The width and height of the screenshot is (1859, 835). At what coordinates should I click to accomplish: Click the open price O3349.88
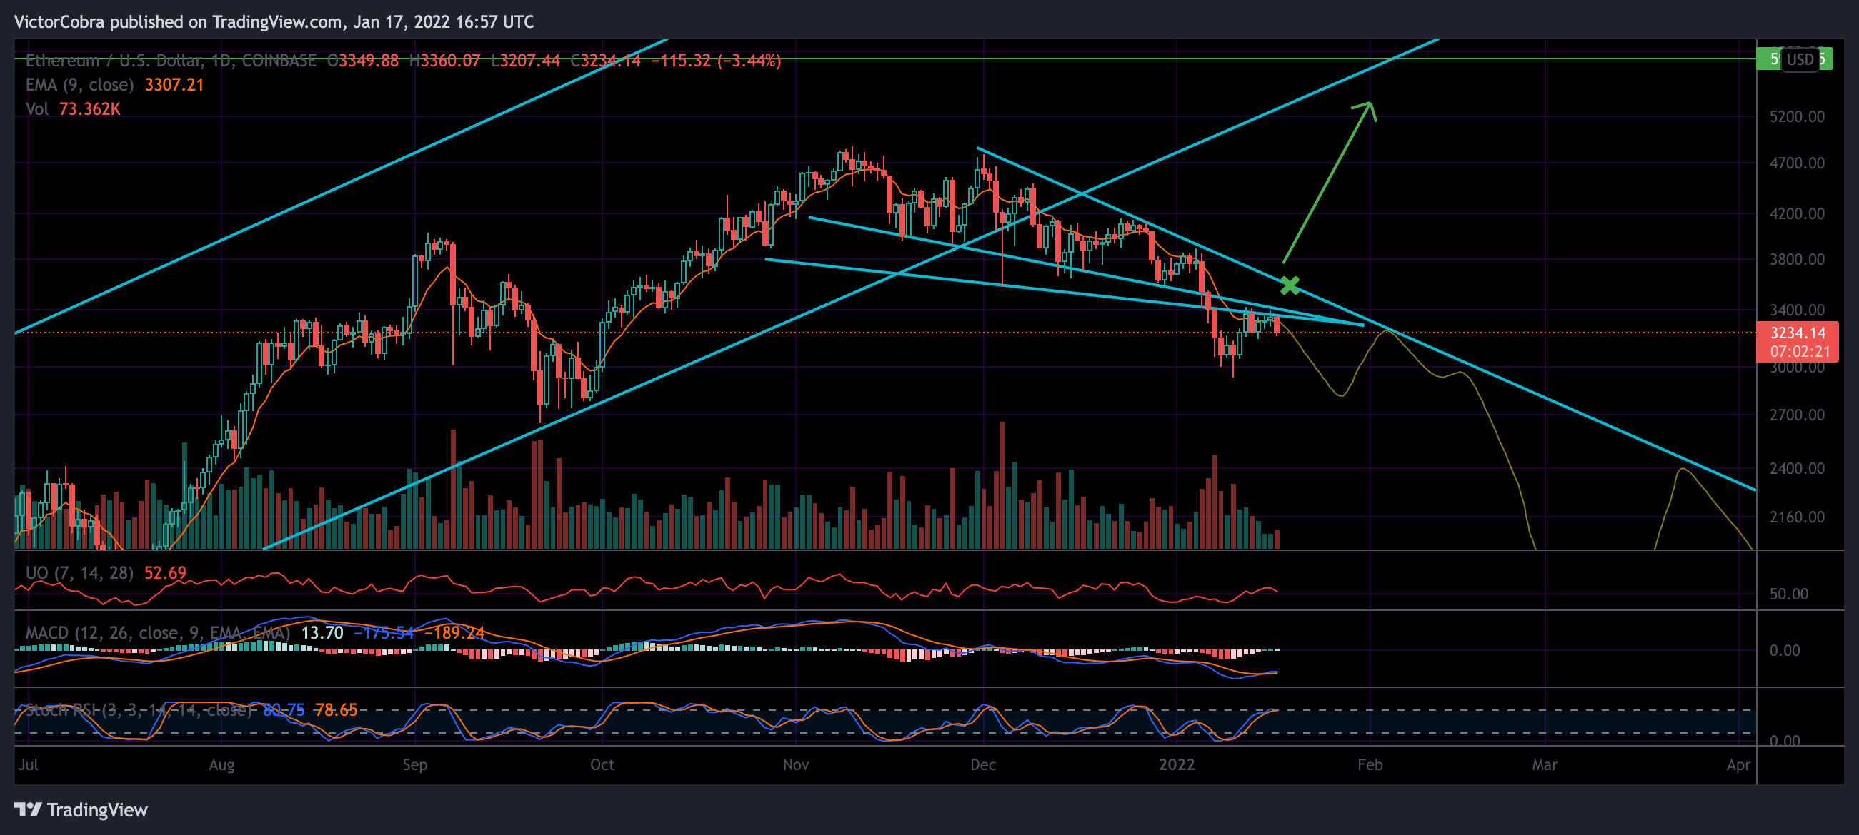363,61
